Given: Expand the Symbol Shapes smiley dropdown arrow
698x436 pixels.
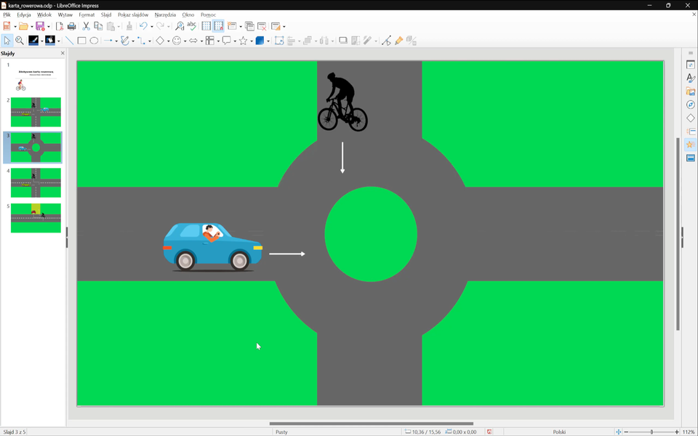Looking at the screenshot, I should click(185, 41).
